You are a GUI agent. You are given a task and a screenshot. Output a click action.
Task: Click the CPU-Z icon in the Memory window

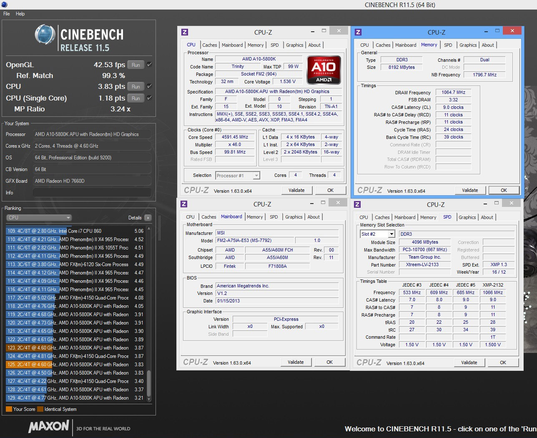click(x=358, y=32)
